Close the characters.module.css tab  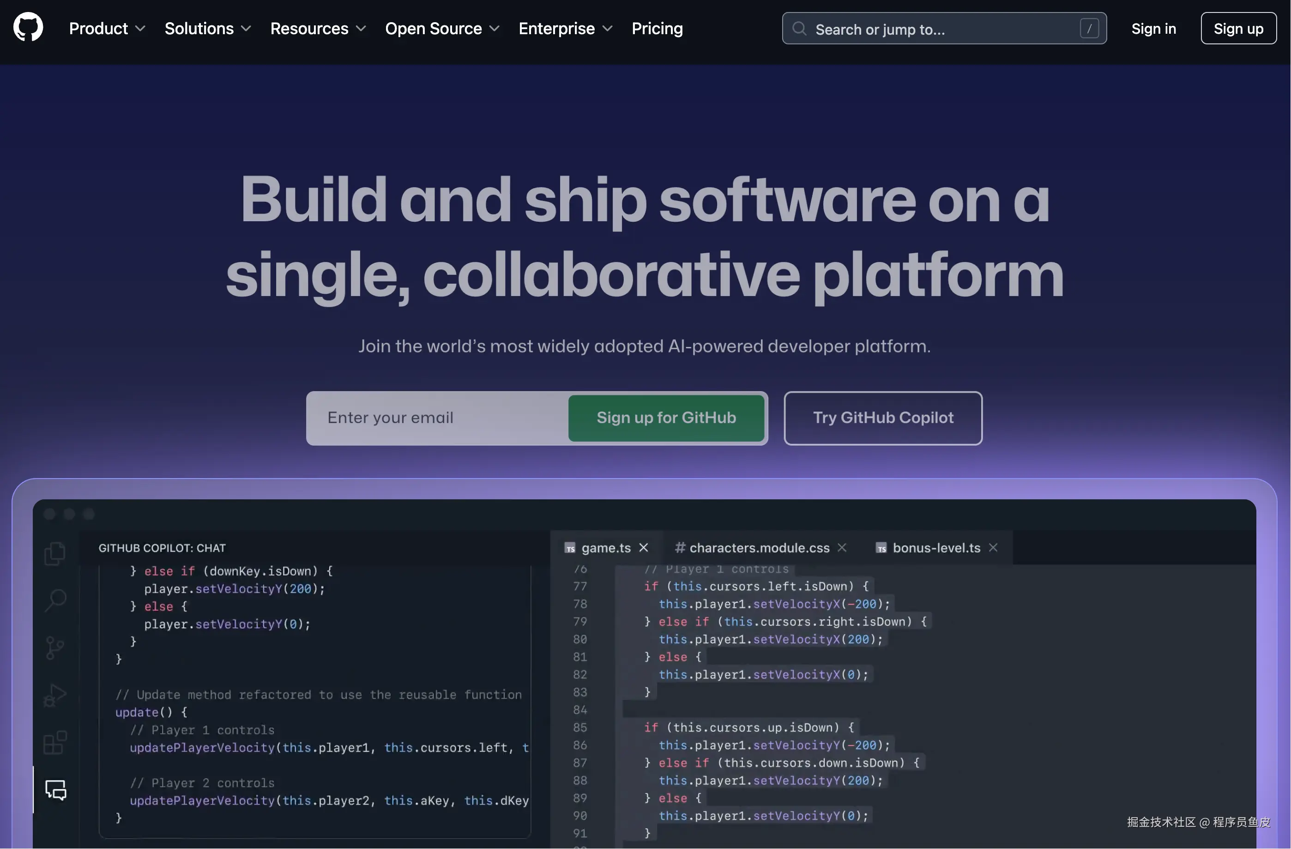click(842, 548)
